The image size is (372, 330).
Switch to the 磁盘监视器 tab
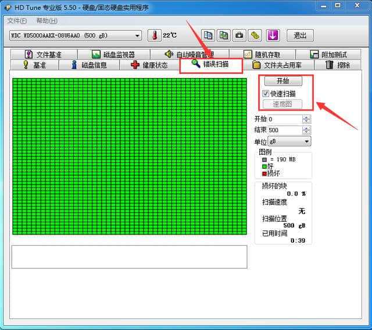[x=114, y=55]
